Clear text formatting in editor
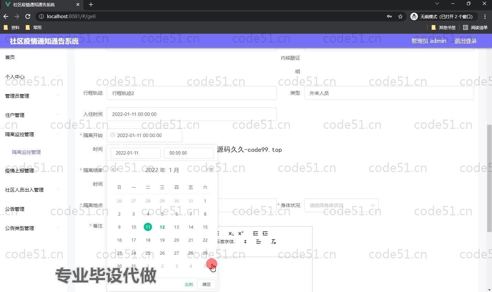Screen dimensions: 492x292 click(x=273, y=242)
